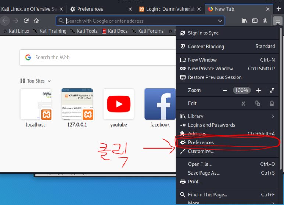
Task: Open Content Blocking settings
Action: (x=227, y=47)
